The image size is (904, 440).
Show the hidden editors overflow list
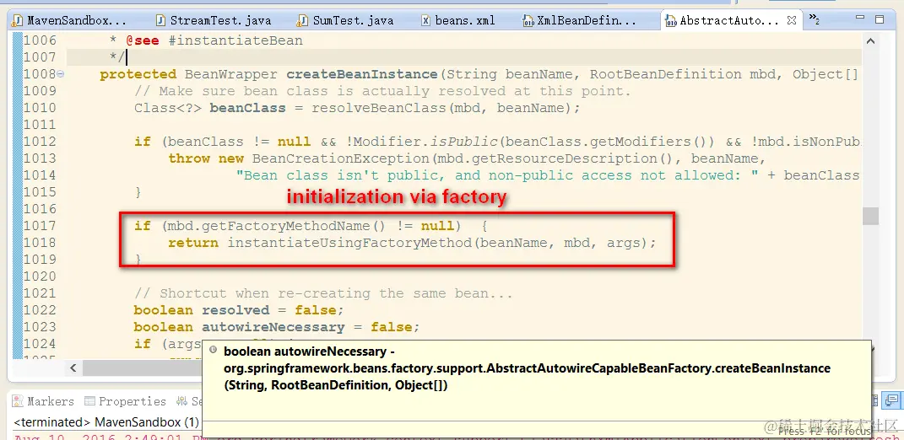(814, 19)
